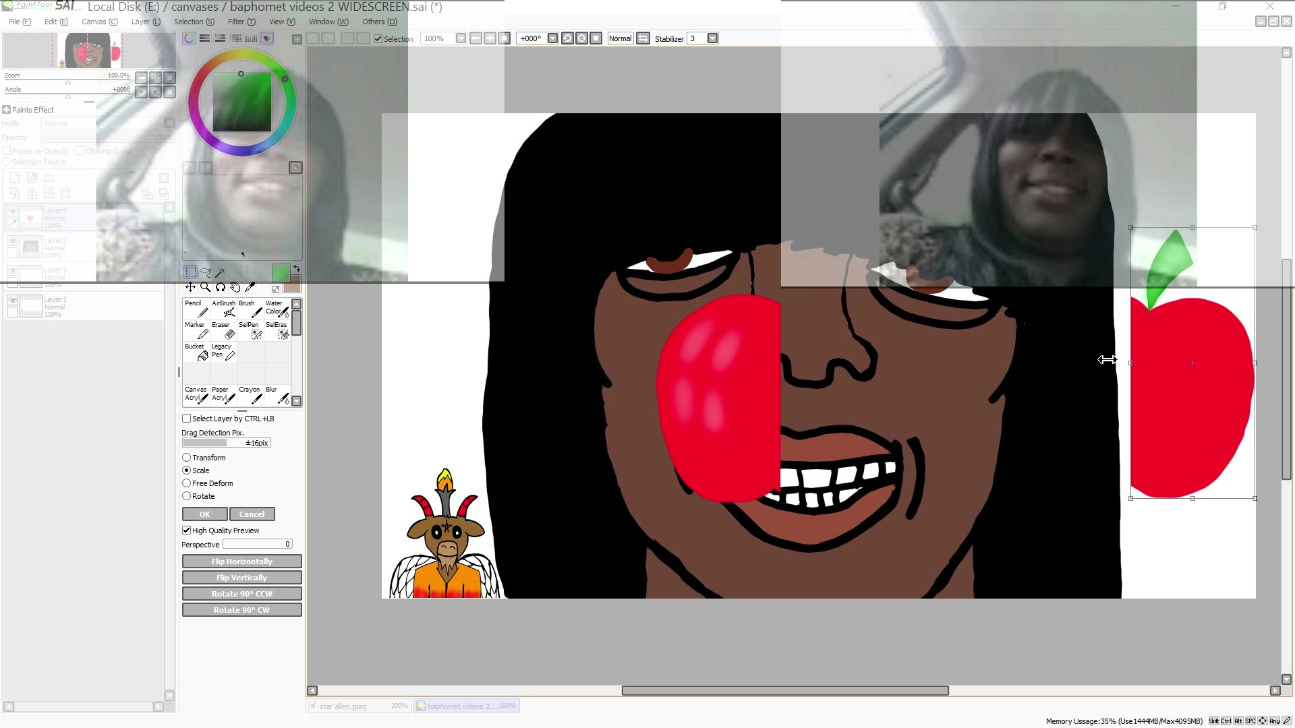The width and height of the screenshot is (1295, 728).
Task: Activate the Move layer tool
Action: (x=191, y=287)
